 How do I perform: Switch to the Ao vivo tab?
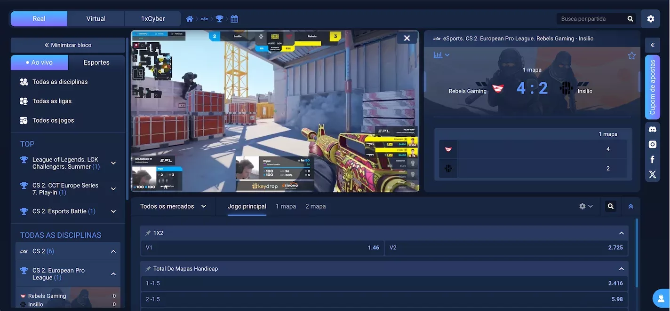[39, 62]
